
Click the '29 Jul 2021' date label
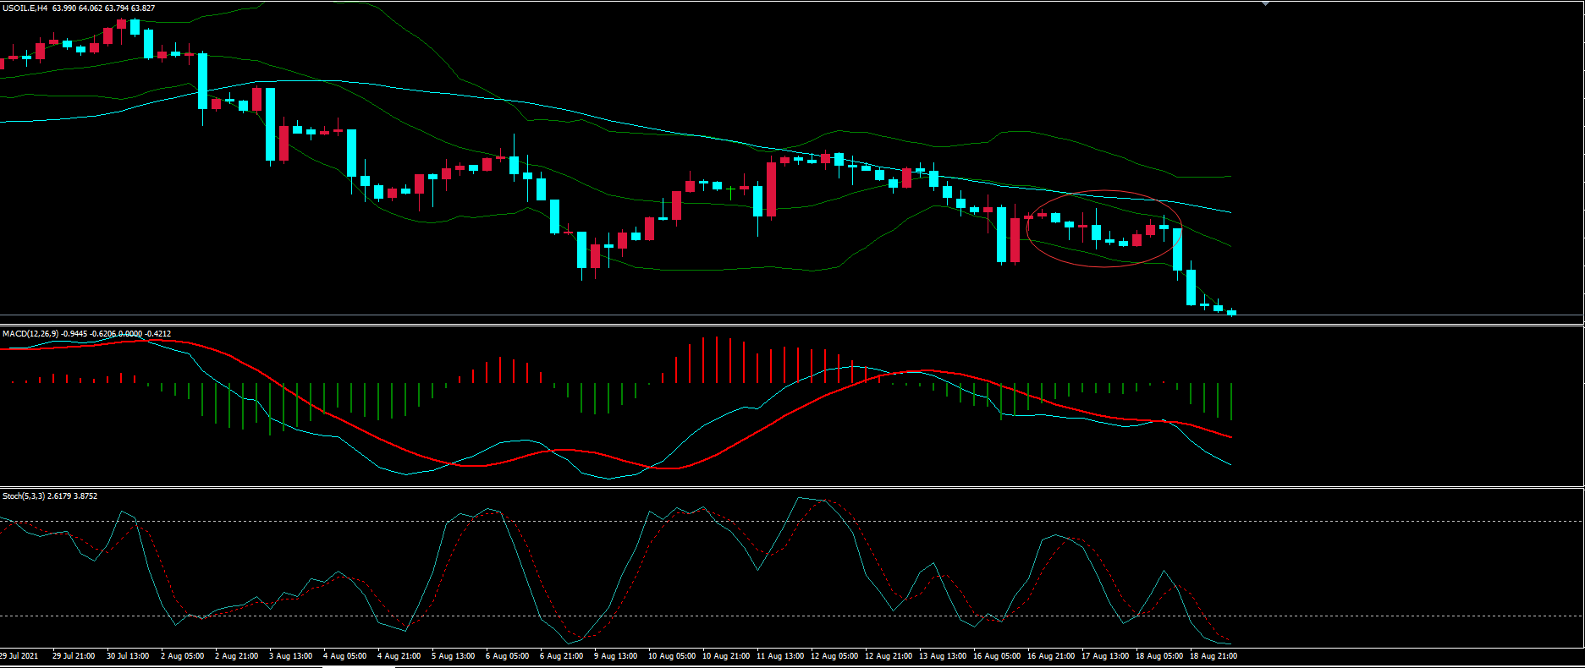click(19, 656)
